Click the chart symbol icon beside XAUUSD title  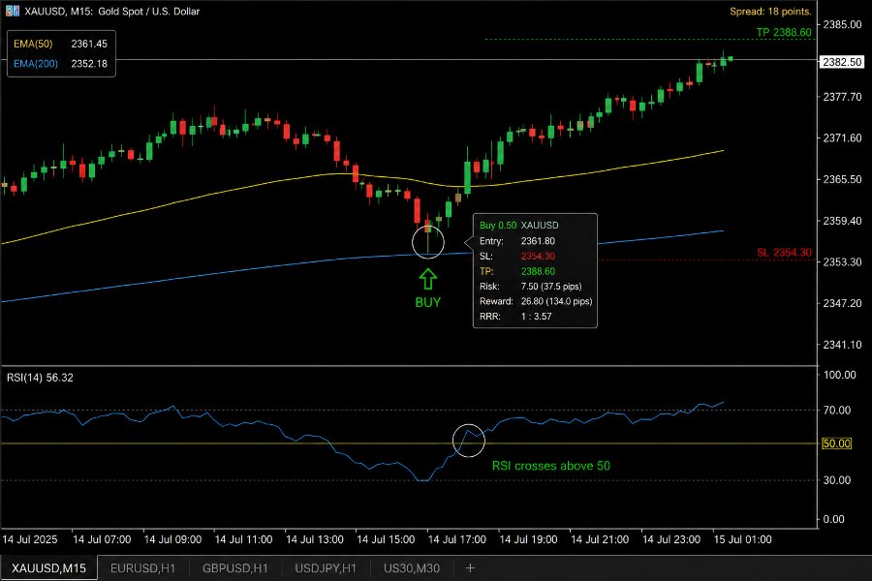[13, 11]
